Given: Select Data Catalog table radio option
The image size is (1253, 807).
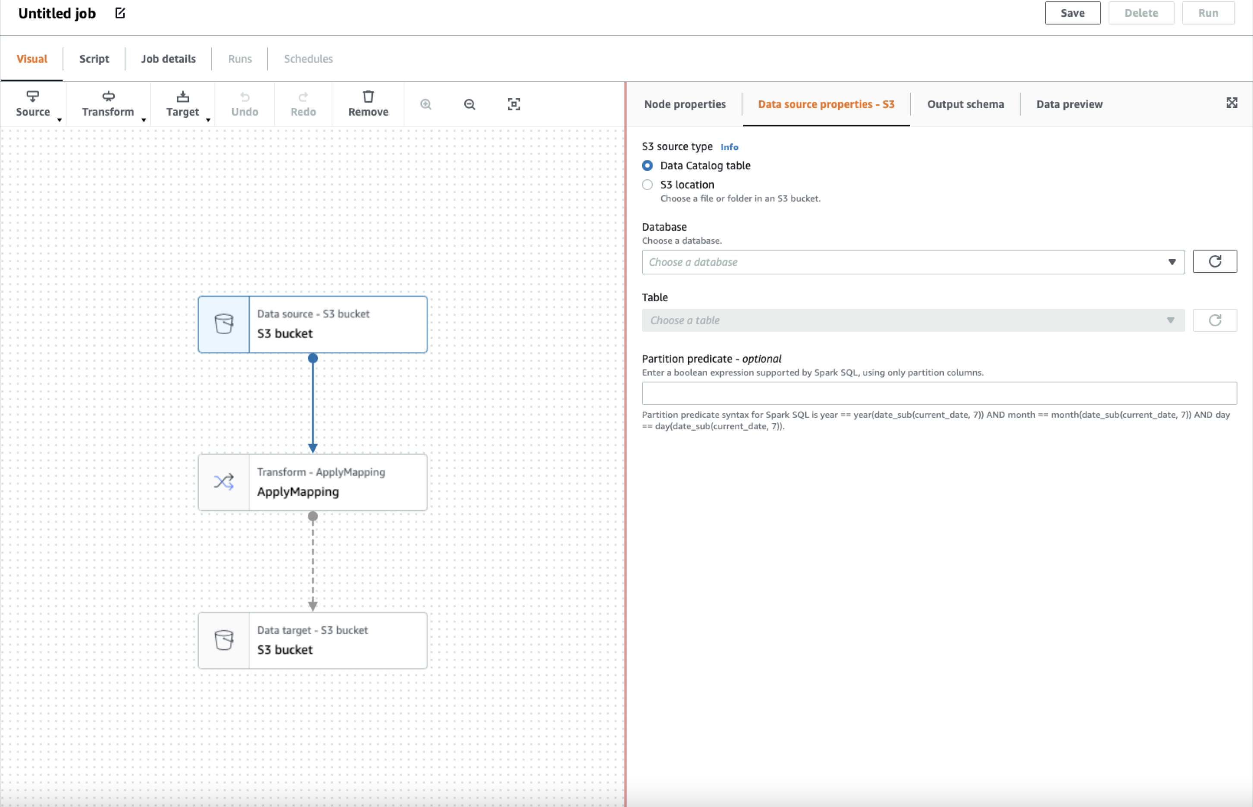Looking at the screenshot, I should [x=647, y=166].
